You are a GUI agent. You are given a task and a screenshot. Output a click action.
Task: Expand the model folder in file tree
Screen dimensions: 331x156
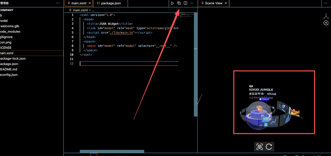tap(4, 21)
